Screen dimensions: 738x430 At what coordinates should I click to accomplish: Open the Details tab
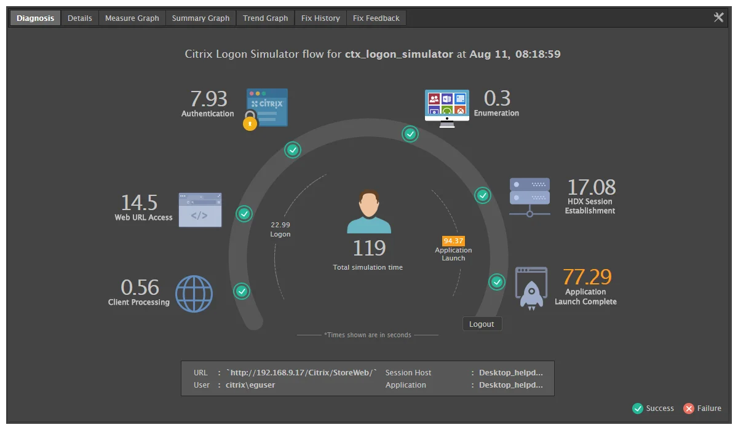[x=79, y=18]
